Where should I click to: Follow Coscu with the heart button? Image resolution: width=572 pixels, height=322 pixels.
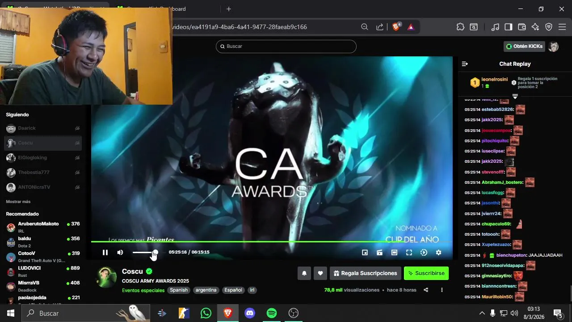click(x=320, y=273)
